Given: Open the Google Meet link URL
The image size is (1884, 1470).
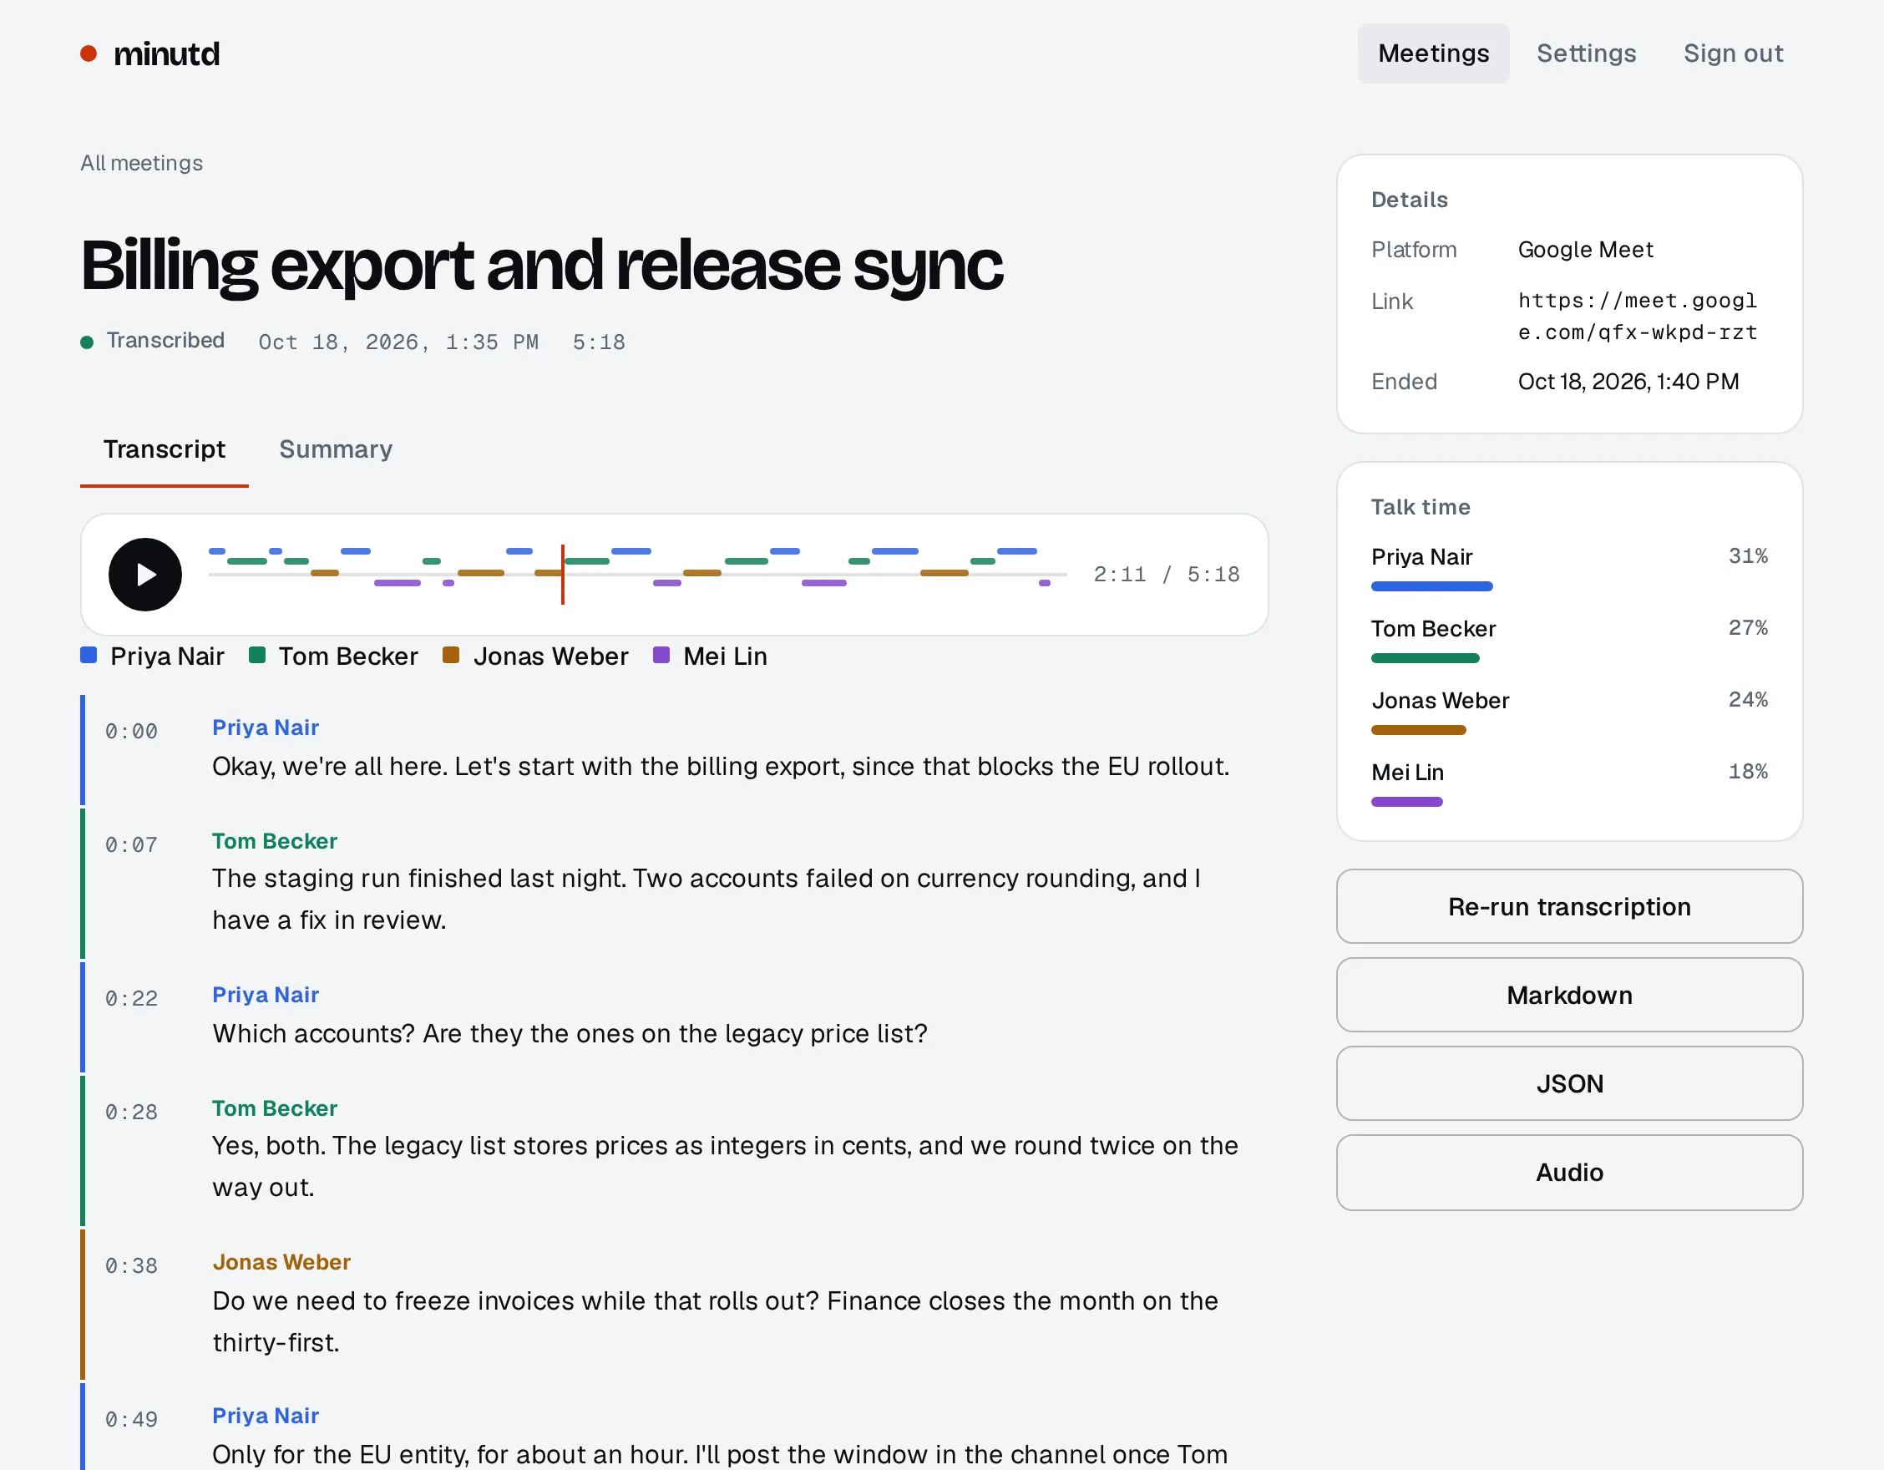Looking at the screenshot, I should [x=1638, y=317].
